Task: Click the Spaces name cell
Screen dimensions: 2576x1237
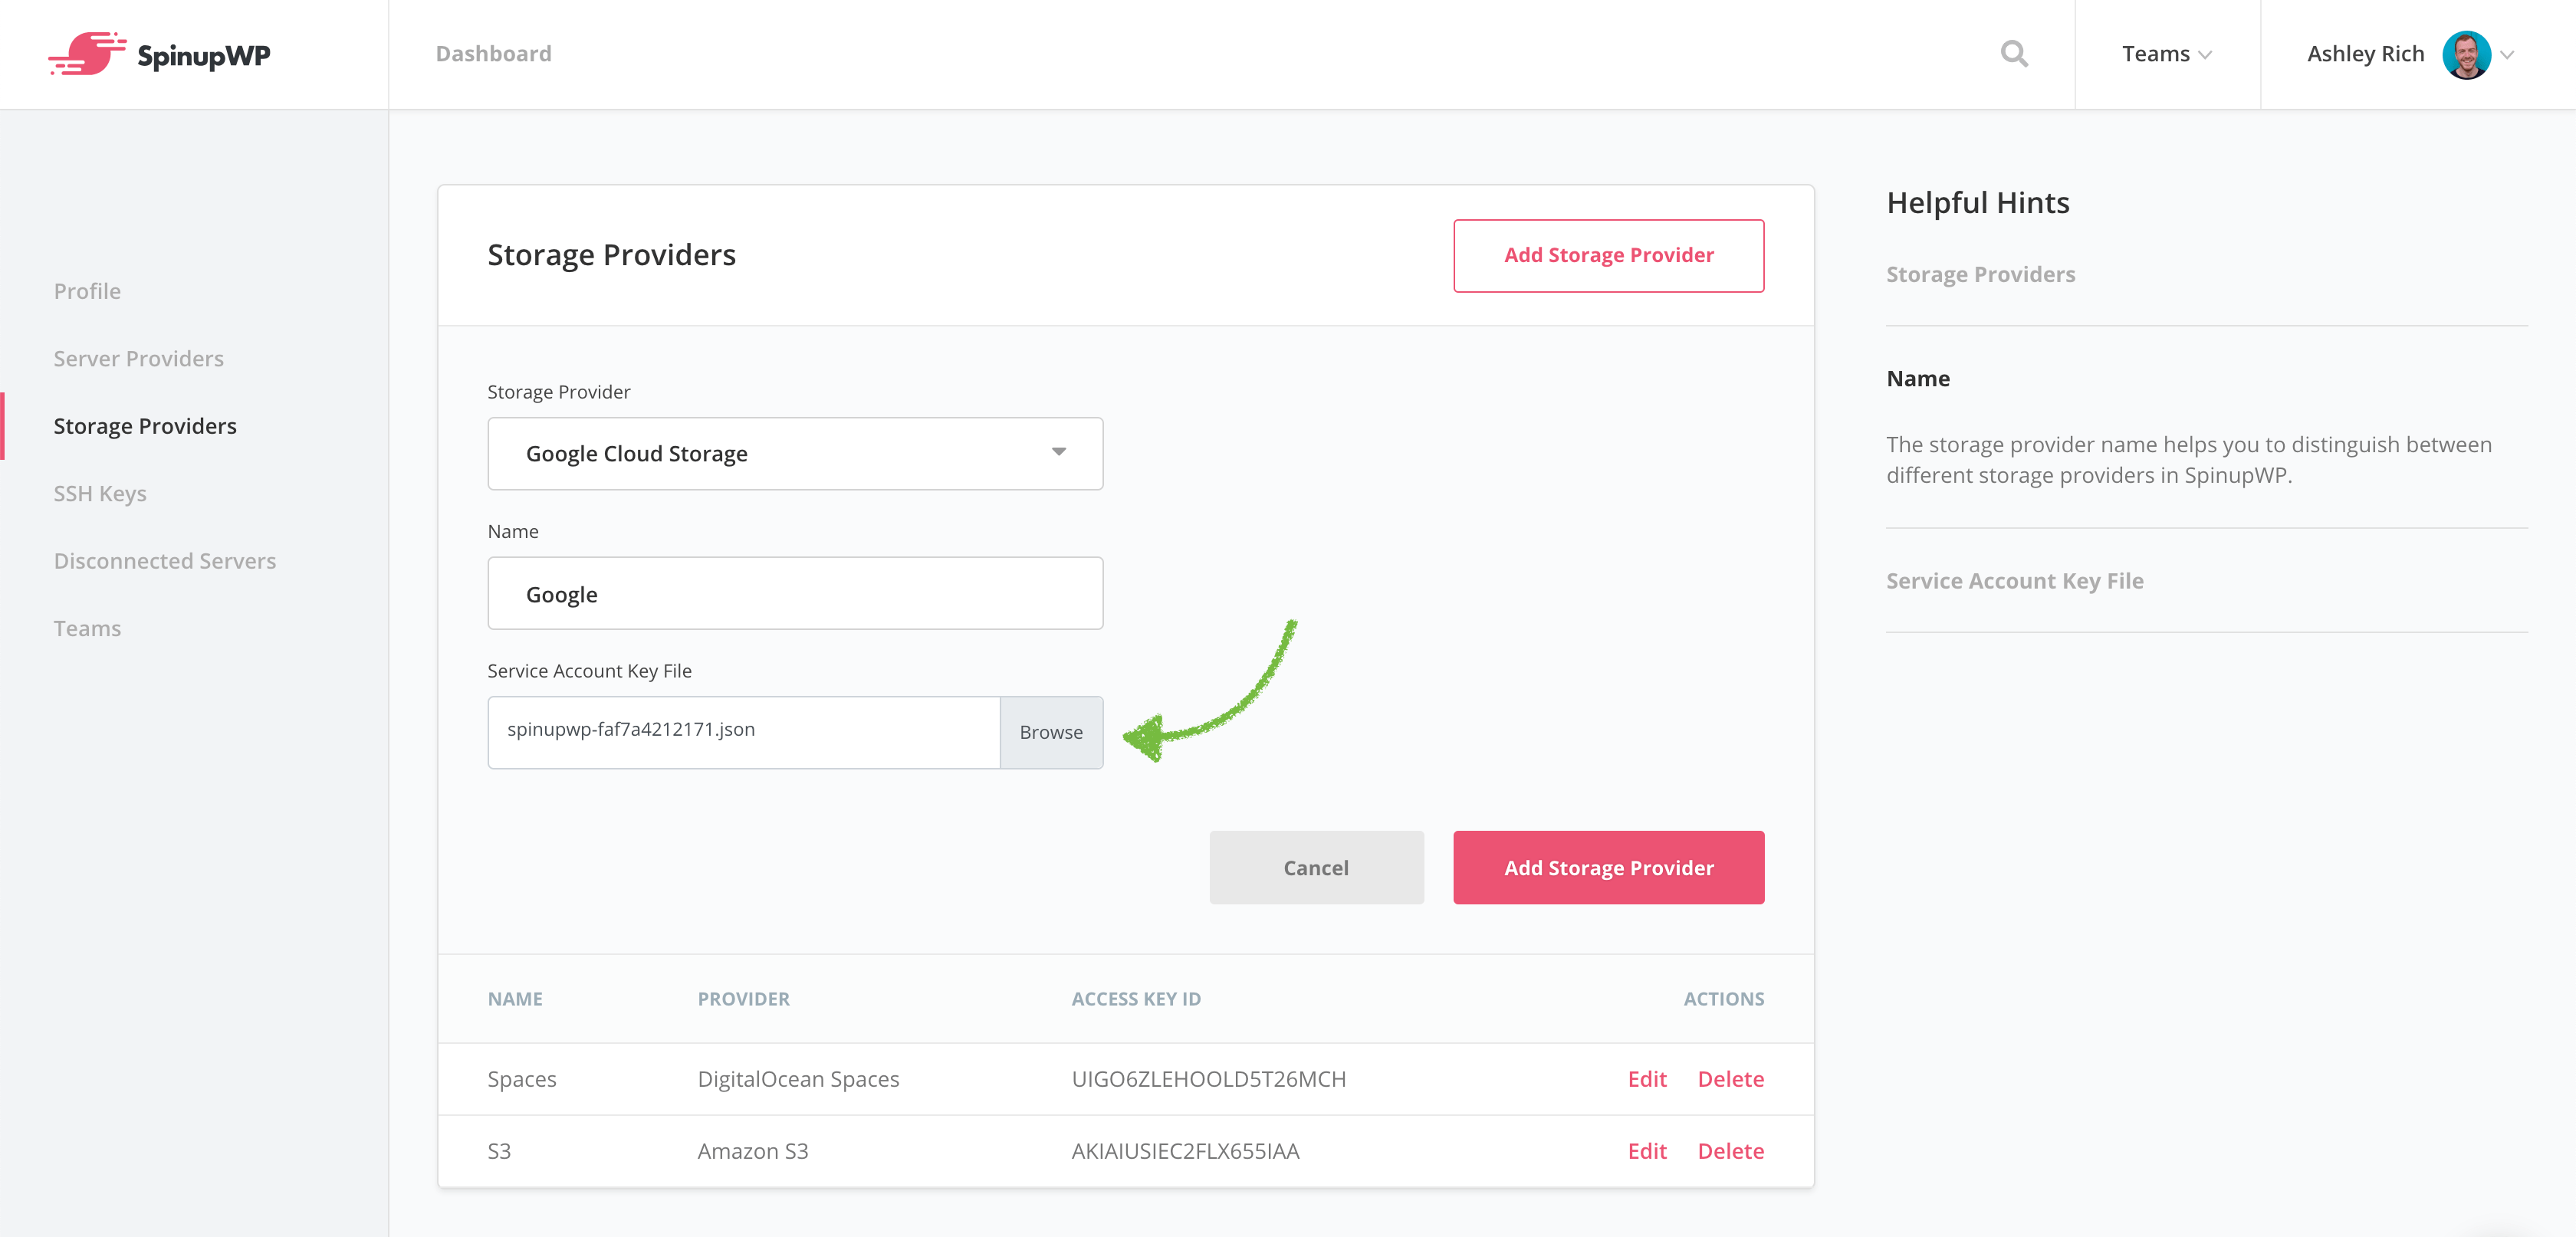Action: (x=521, y=1079)
